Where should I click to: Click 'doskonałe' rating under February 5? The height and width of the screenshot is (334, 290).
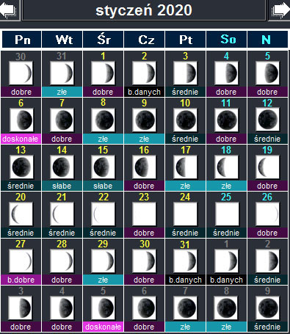tap(103, 327)
